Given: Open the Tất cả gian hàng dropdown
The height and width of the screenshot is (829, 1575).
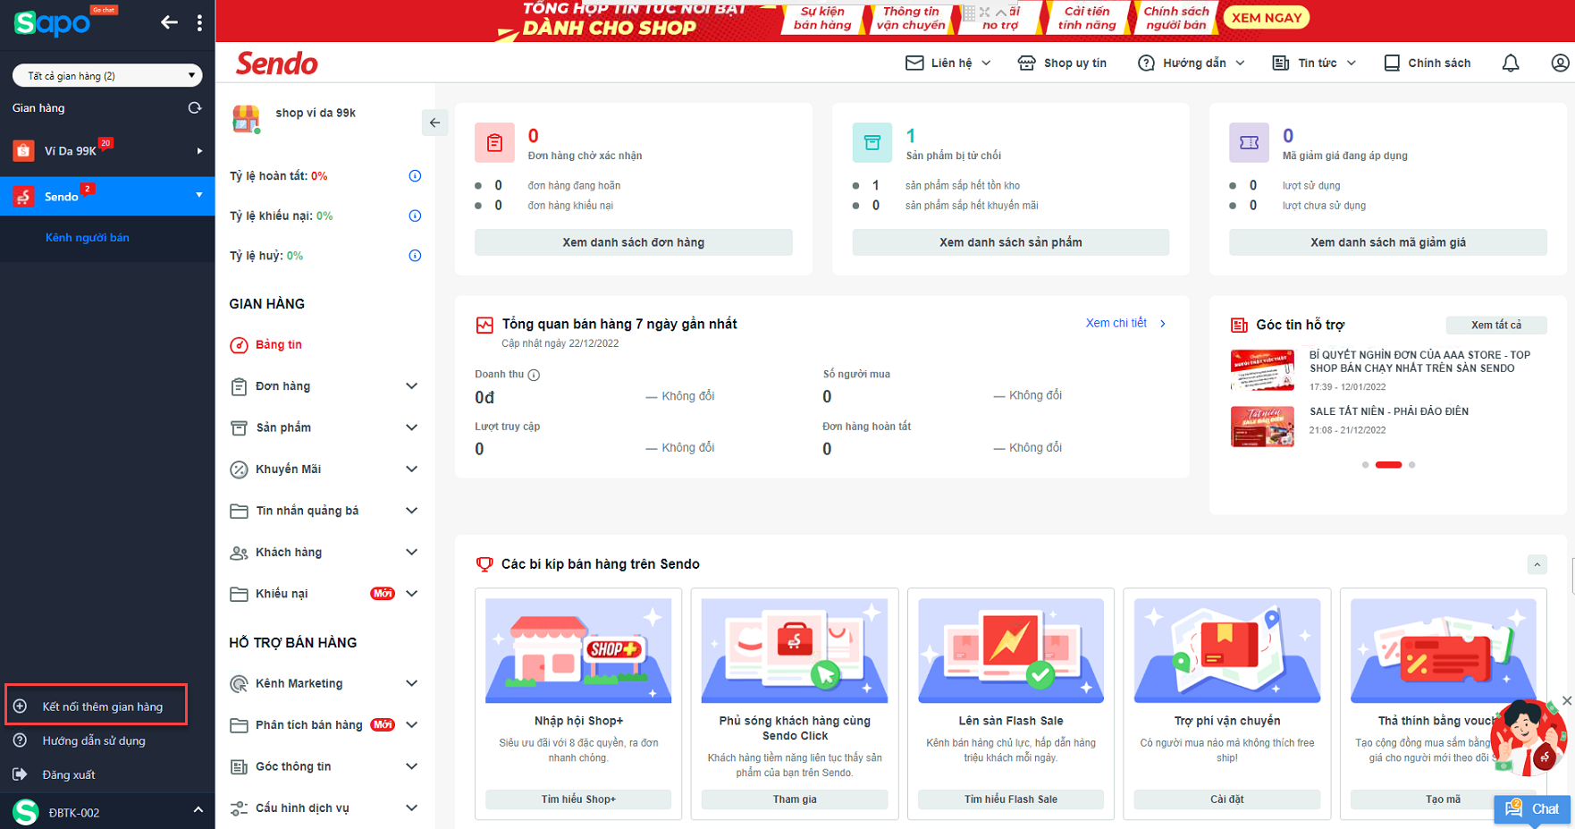Looking at the screenshot, I should (107, 76).
